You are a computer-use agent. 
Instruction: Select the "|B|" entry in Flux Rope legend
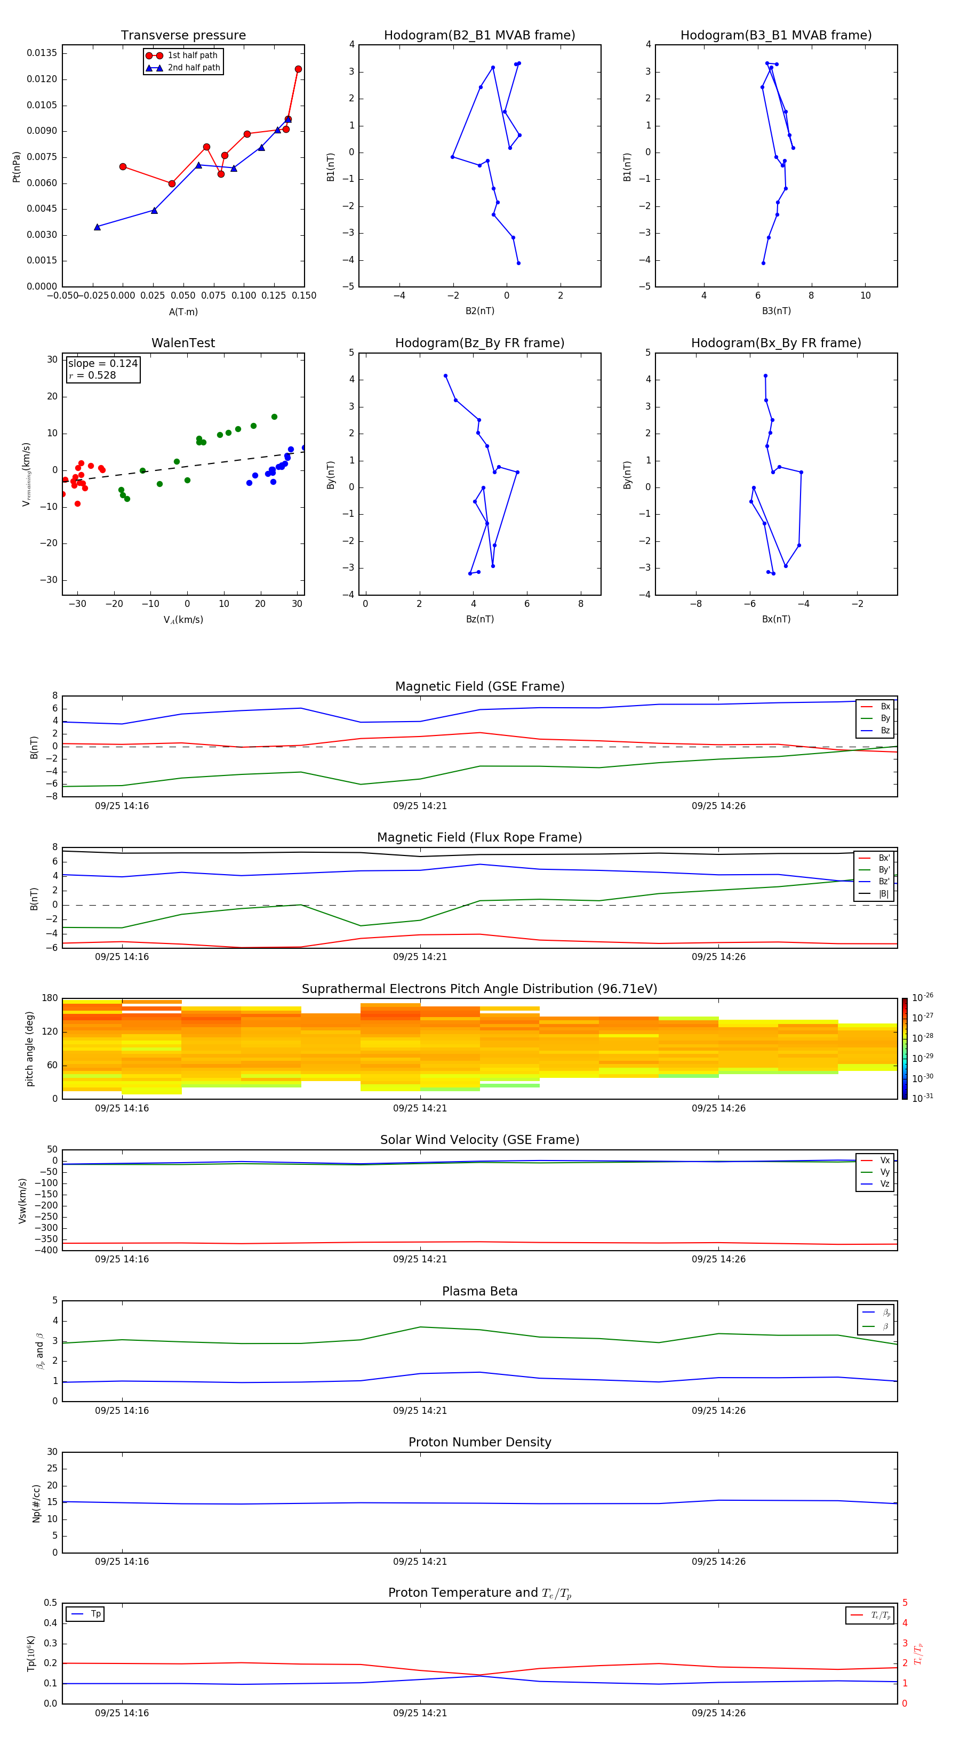(x=875, y=894)
